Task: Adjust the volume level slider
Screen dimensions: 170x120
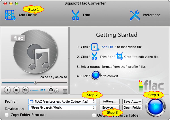Action: tap(37, 90)
